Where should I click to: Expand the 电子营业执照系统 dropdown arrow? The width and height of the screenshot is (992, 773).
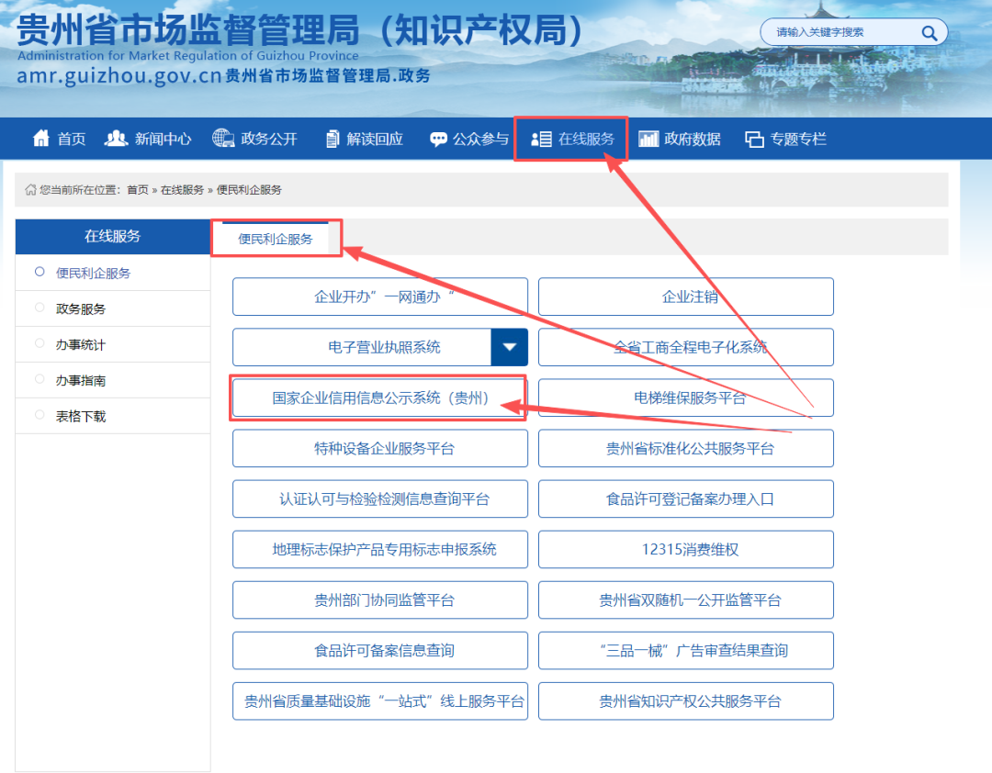(509, 347)
